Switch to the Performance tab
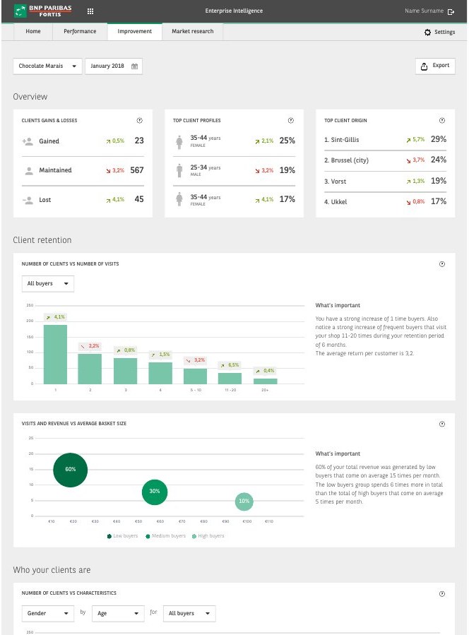The image size is (469, 635). [x=80, y=31]
